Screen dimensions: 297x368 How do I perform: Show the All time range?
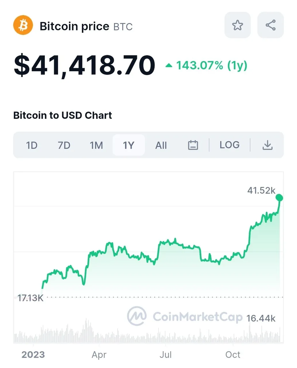(161, 145)
